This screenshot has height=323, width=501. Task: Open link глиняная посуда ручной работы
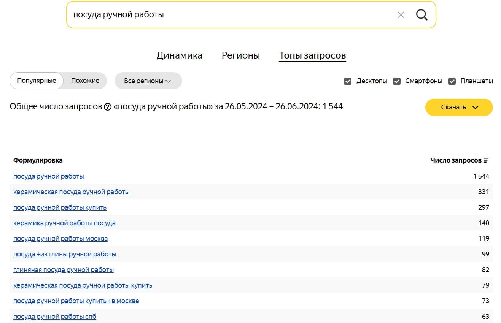click(64, 270)
